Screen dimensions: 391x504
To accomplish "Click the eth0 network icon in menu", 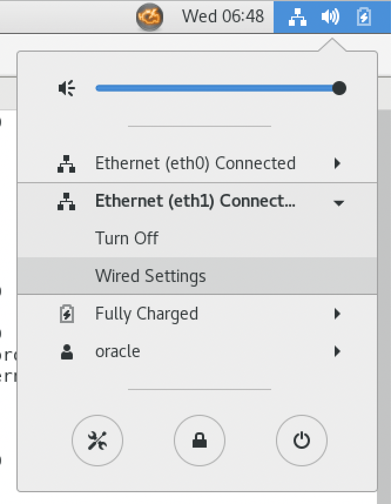I will coord(66,164).
